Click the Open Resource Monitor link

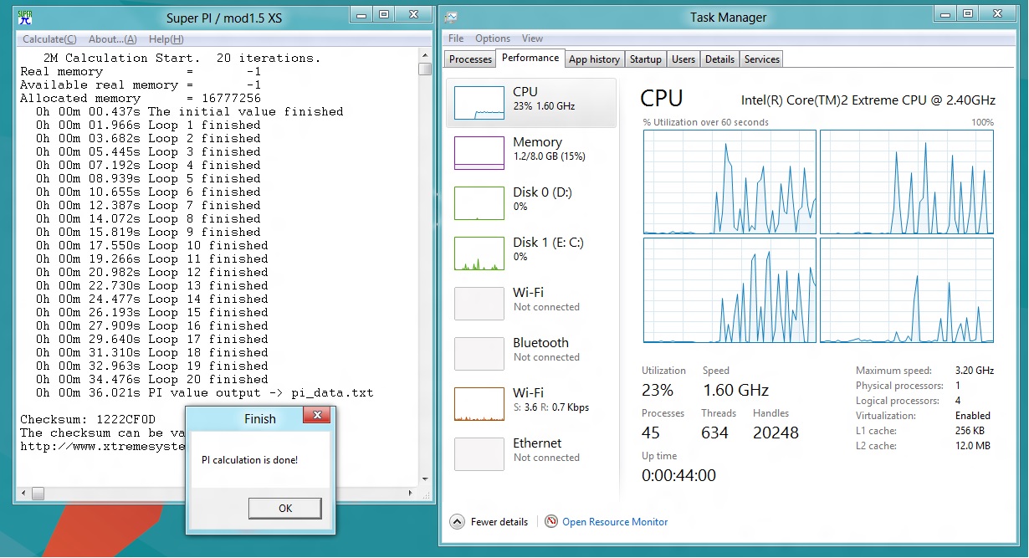(615, 522)
